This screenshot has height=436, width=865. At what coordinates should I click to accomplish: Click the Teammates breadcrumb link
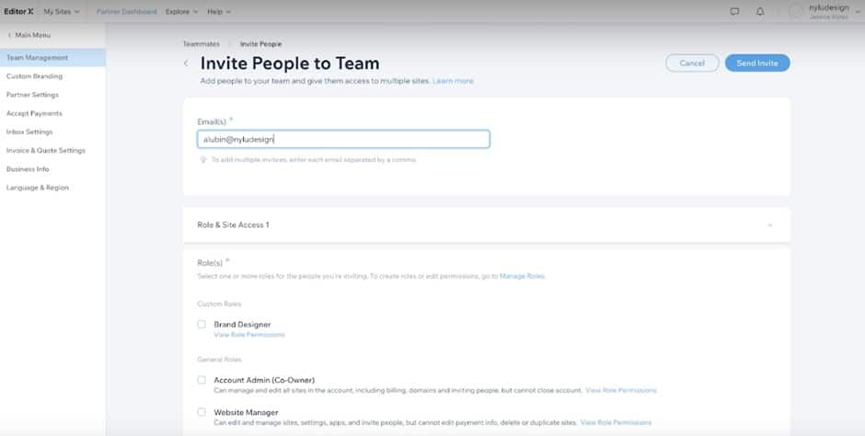200,44
